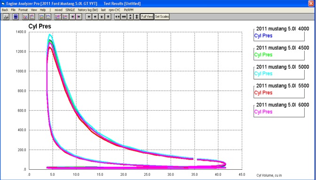Open the Format menu
Image resolution: width=316 pixels, height=180 pixels.
(23, 10)
